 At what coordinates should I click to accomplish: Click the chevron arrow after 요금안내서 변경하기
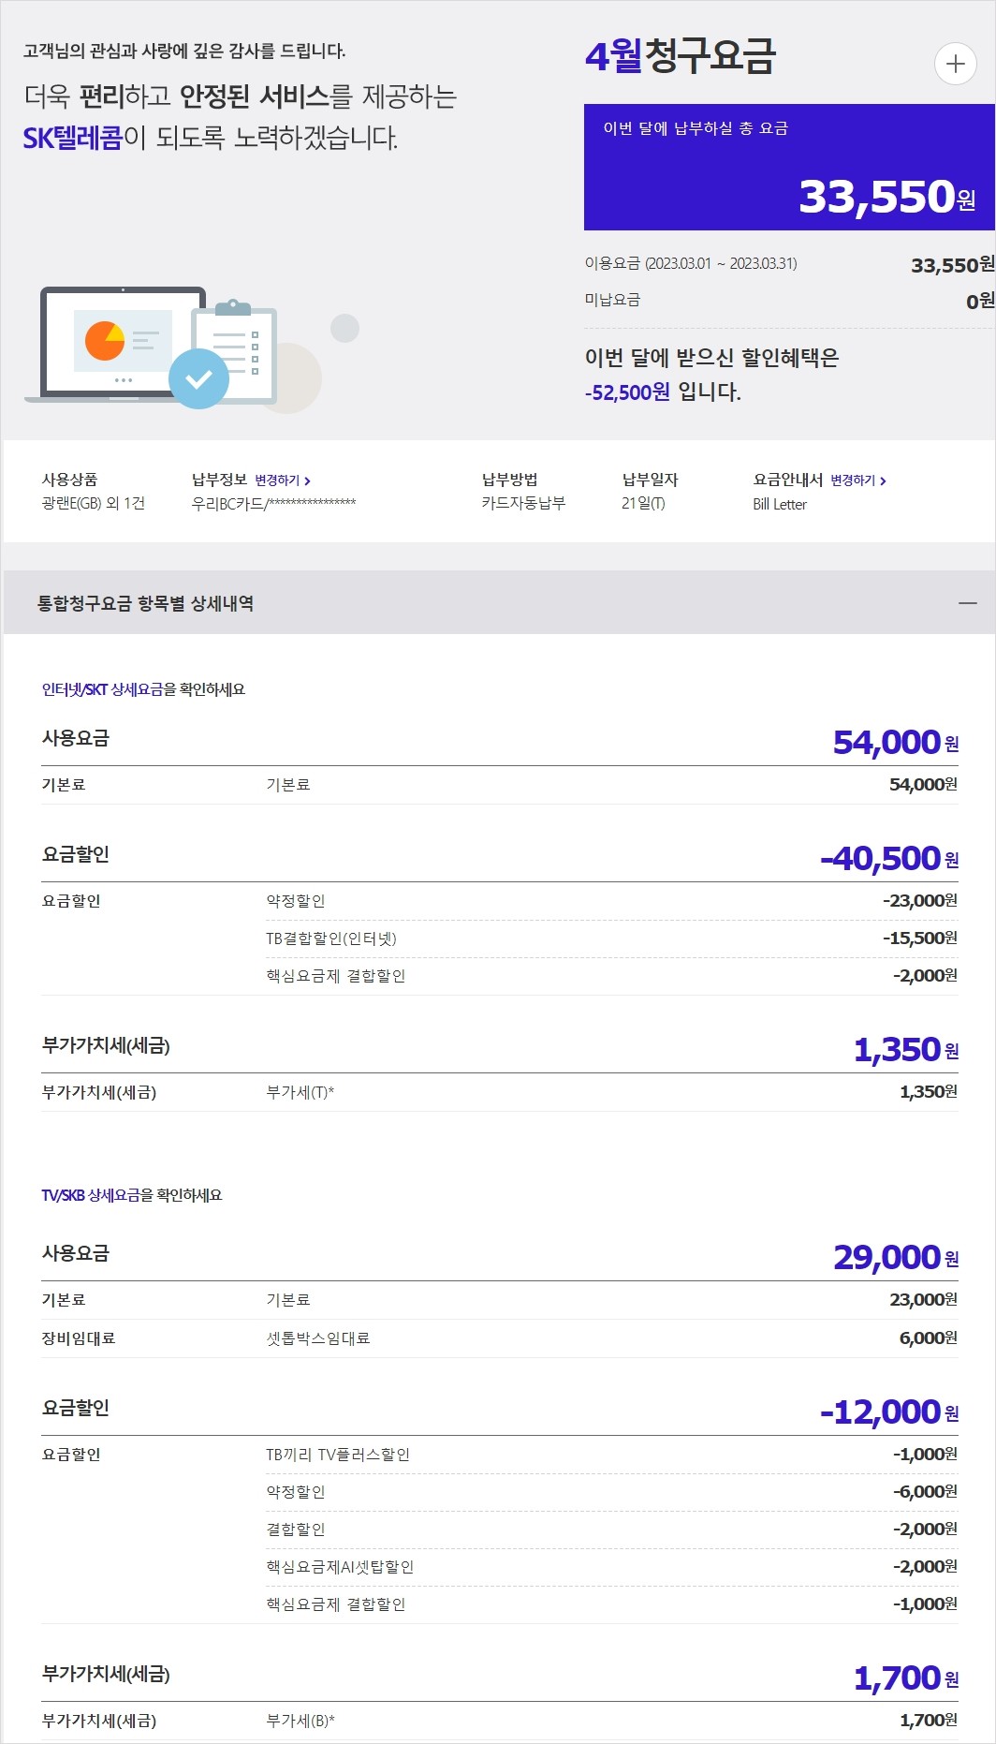[x=883, y=480]
